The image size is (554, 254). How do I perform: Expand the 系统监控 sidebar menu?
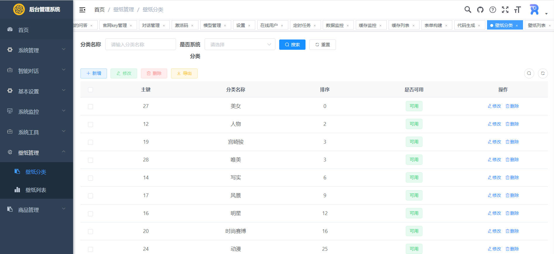pyautogui.click(x=37, y=112)
